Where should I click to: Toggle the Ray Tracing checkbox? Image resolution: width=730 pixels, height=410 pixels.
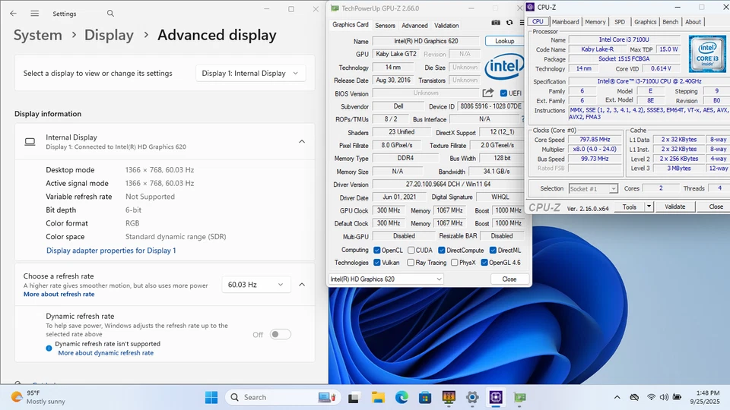(411, 263)
